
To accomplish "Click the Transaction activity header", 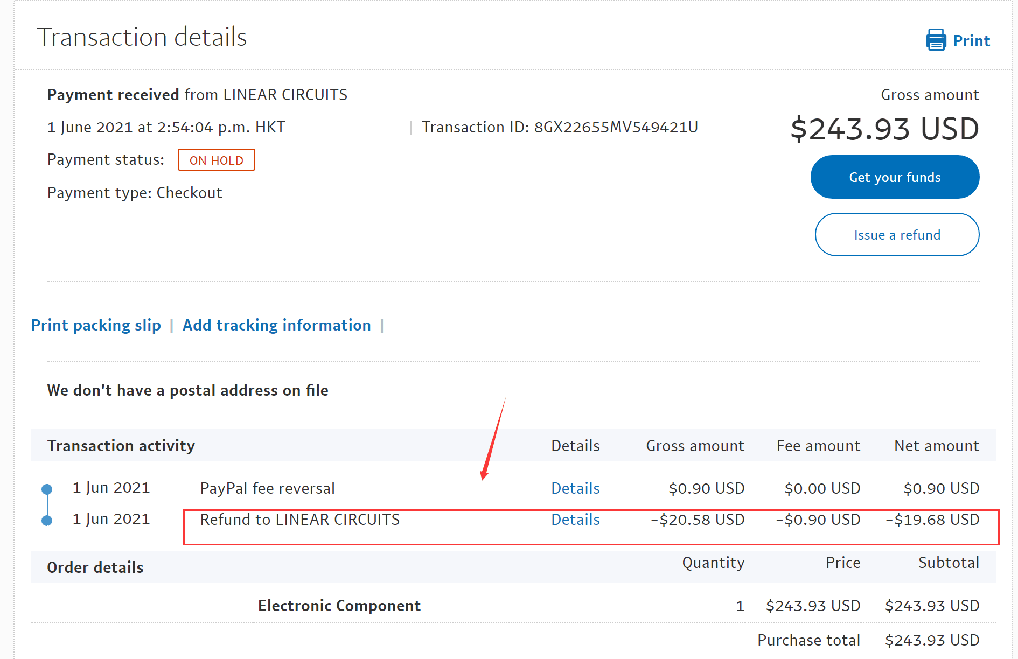I will click(x=121, y=446).
